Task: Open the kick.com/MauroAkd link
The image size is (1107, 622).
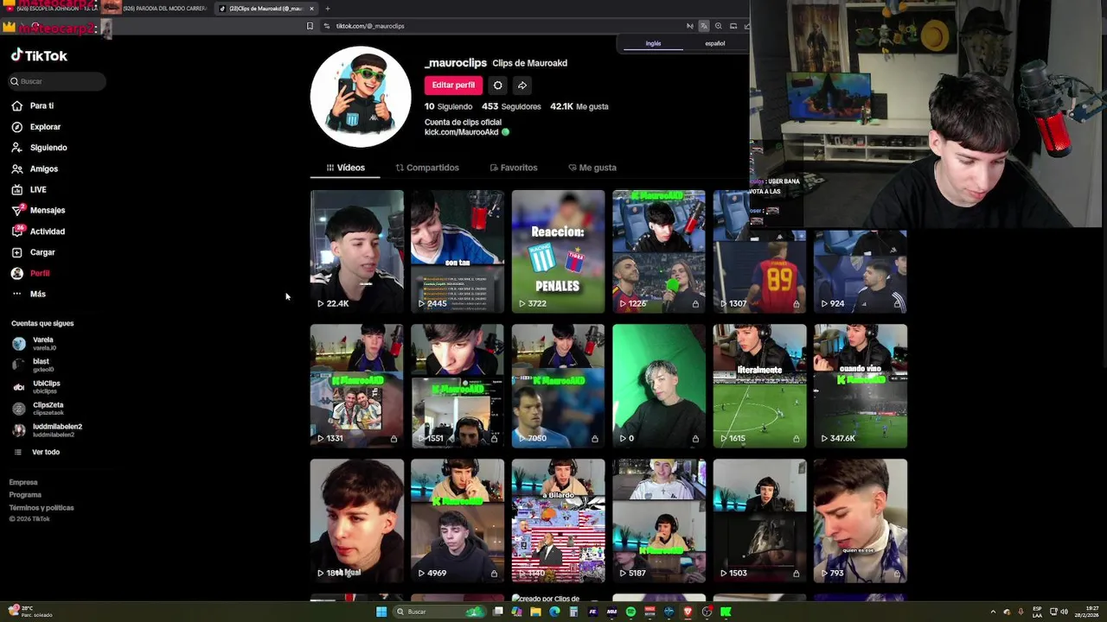Action: coord(461,132)
